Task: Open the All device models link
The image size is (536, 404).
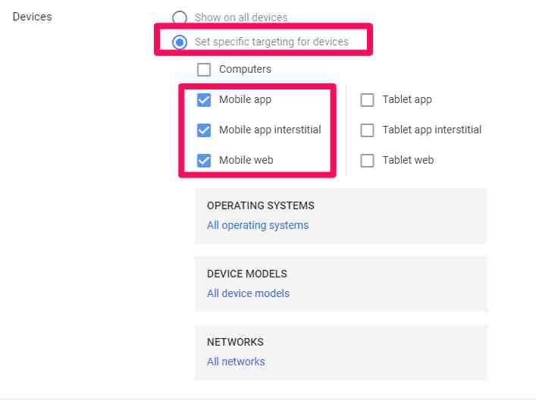Action: [x=248, y=293]
